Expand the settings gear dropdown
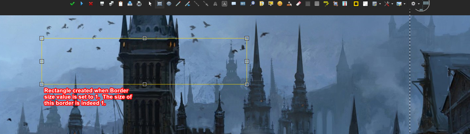The width and height of the screenshot is (470, 134). 419,4
